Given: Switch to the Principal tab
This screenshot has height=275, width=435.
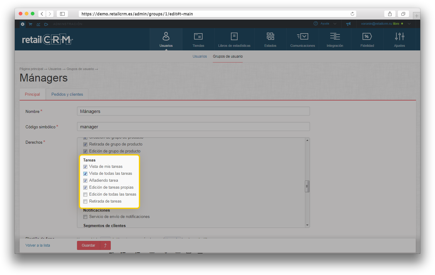Looking at the screenshot, I should tap(32, 94).
